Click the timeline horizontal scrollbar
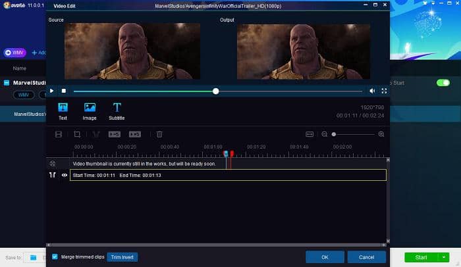Image resolution: width=461 pixels, height=267 pixels. (x=217, y=245)
